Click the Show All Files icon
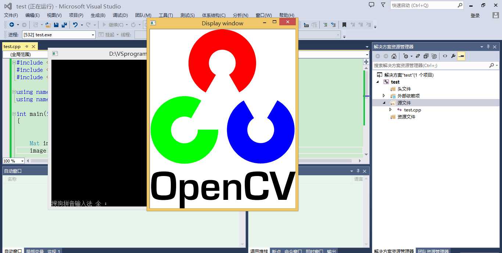502x253 pixels. [434, 56]
